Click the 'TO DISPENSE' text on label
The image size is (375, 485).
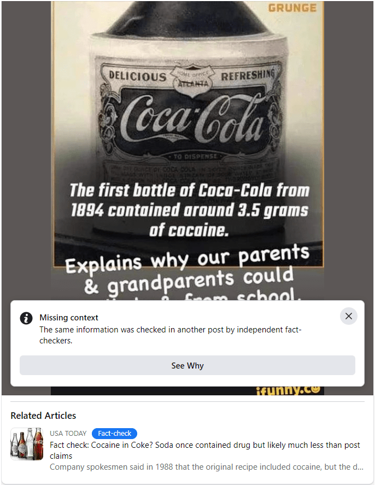click(195, 156)
